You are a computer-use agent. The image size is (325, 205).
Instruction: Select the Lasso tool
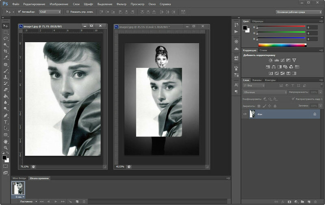(x=5, y=39)
